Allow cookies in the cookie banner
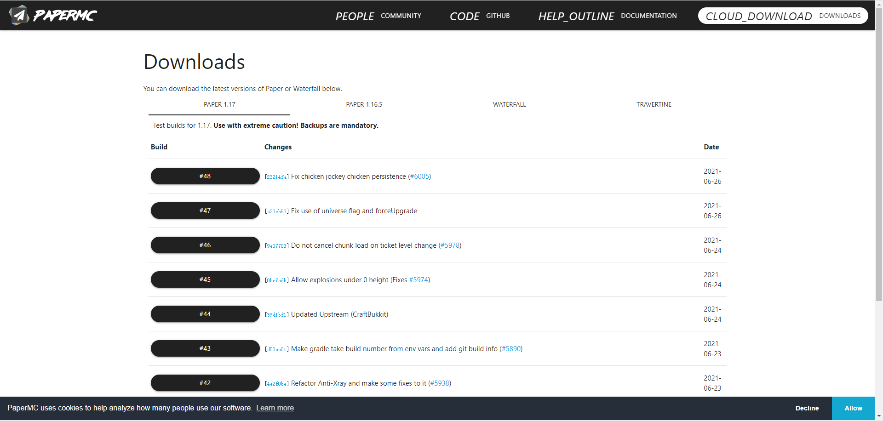 pos(854,408)
